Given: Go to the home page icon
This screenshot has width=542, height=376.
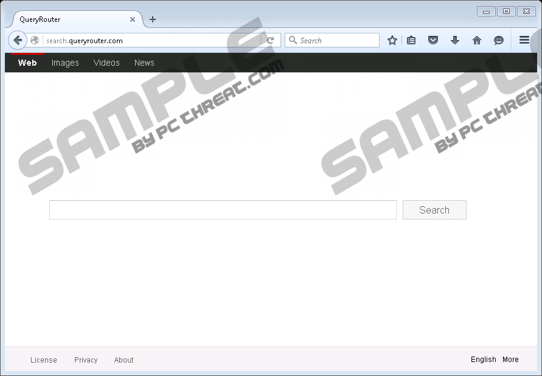Looking at the screenshot, I should coord(477,41).
